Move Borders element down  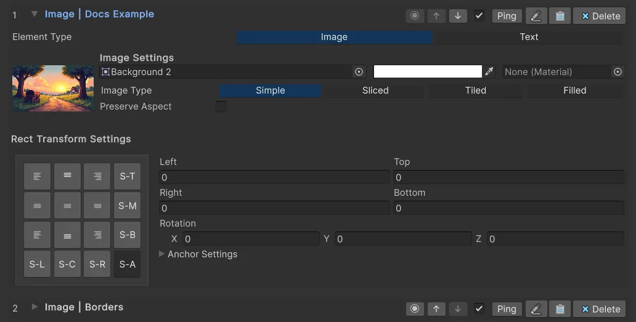tap(458, 308)
